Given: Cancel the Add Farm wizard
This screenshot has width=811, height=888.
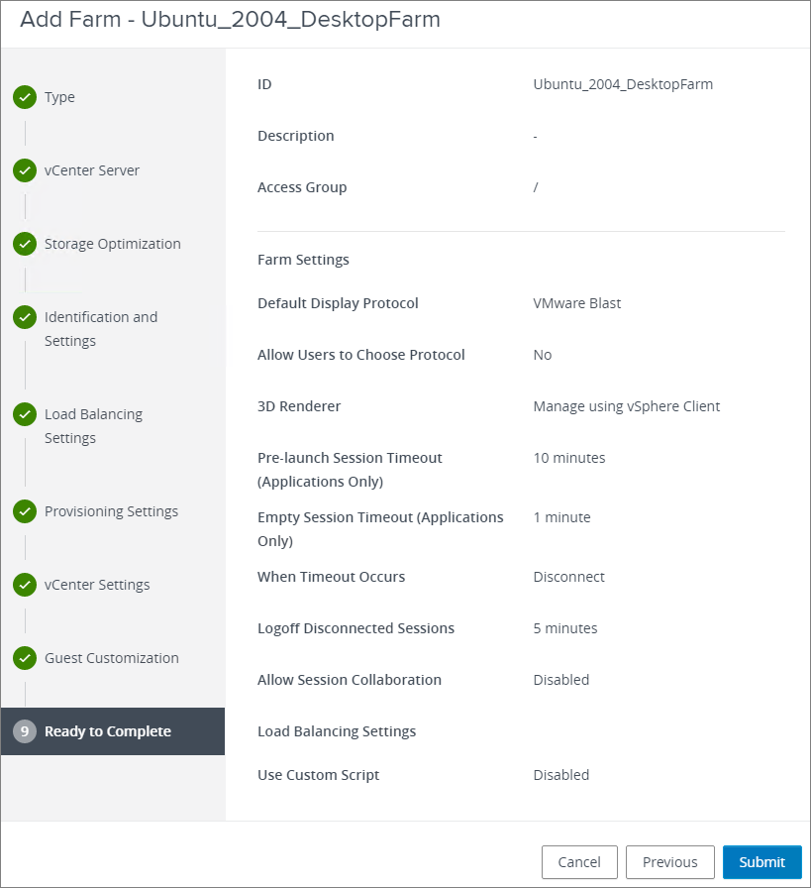Looking at the screenshot, I should point(579,862).
